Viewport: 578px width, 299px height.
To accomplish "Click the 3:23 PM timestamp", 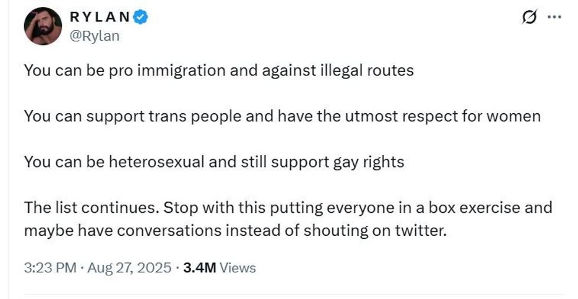I will tap(50, 268).
